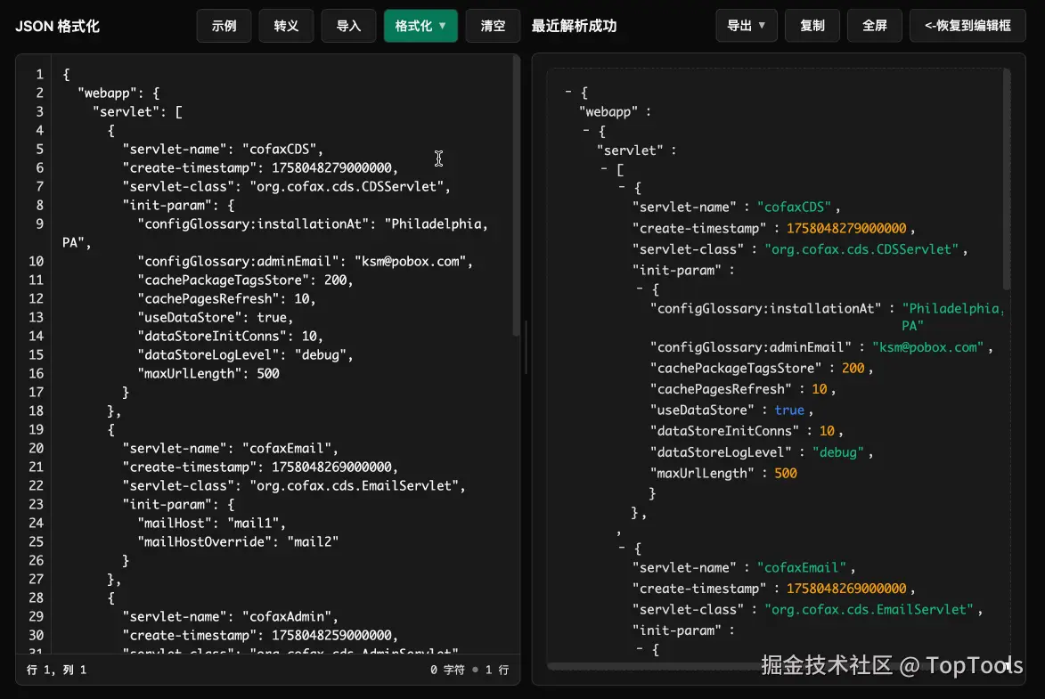Click the green 格式化 button

412,26
